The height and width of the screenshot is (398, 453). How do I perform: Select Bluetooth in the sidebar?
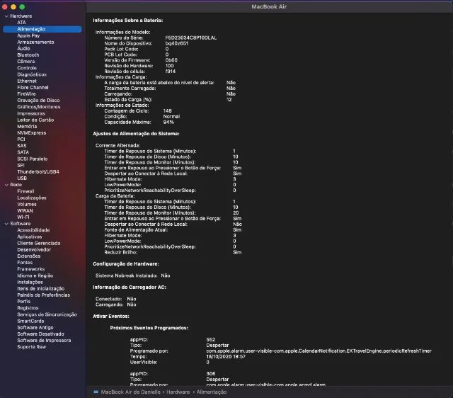coord(28,55)
